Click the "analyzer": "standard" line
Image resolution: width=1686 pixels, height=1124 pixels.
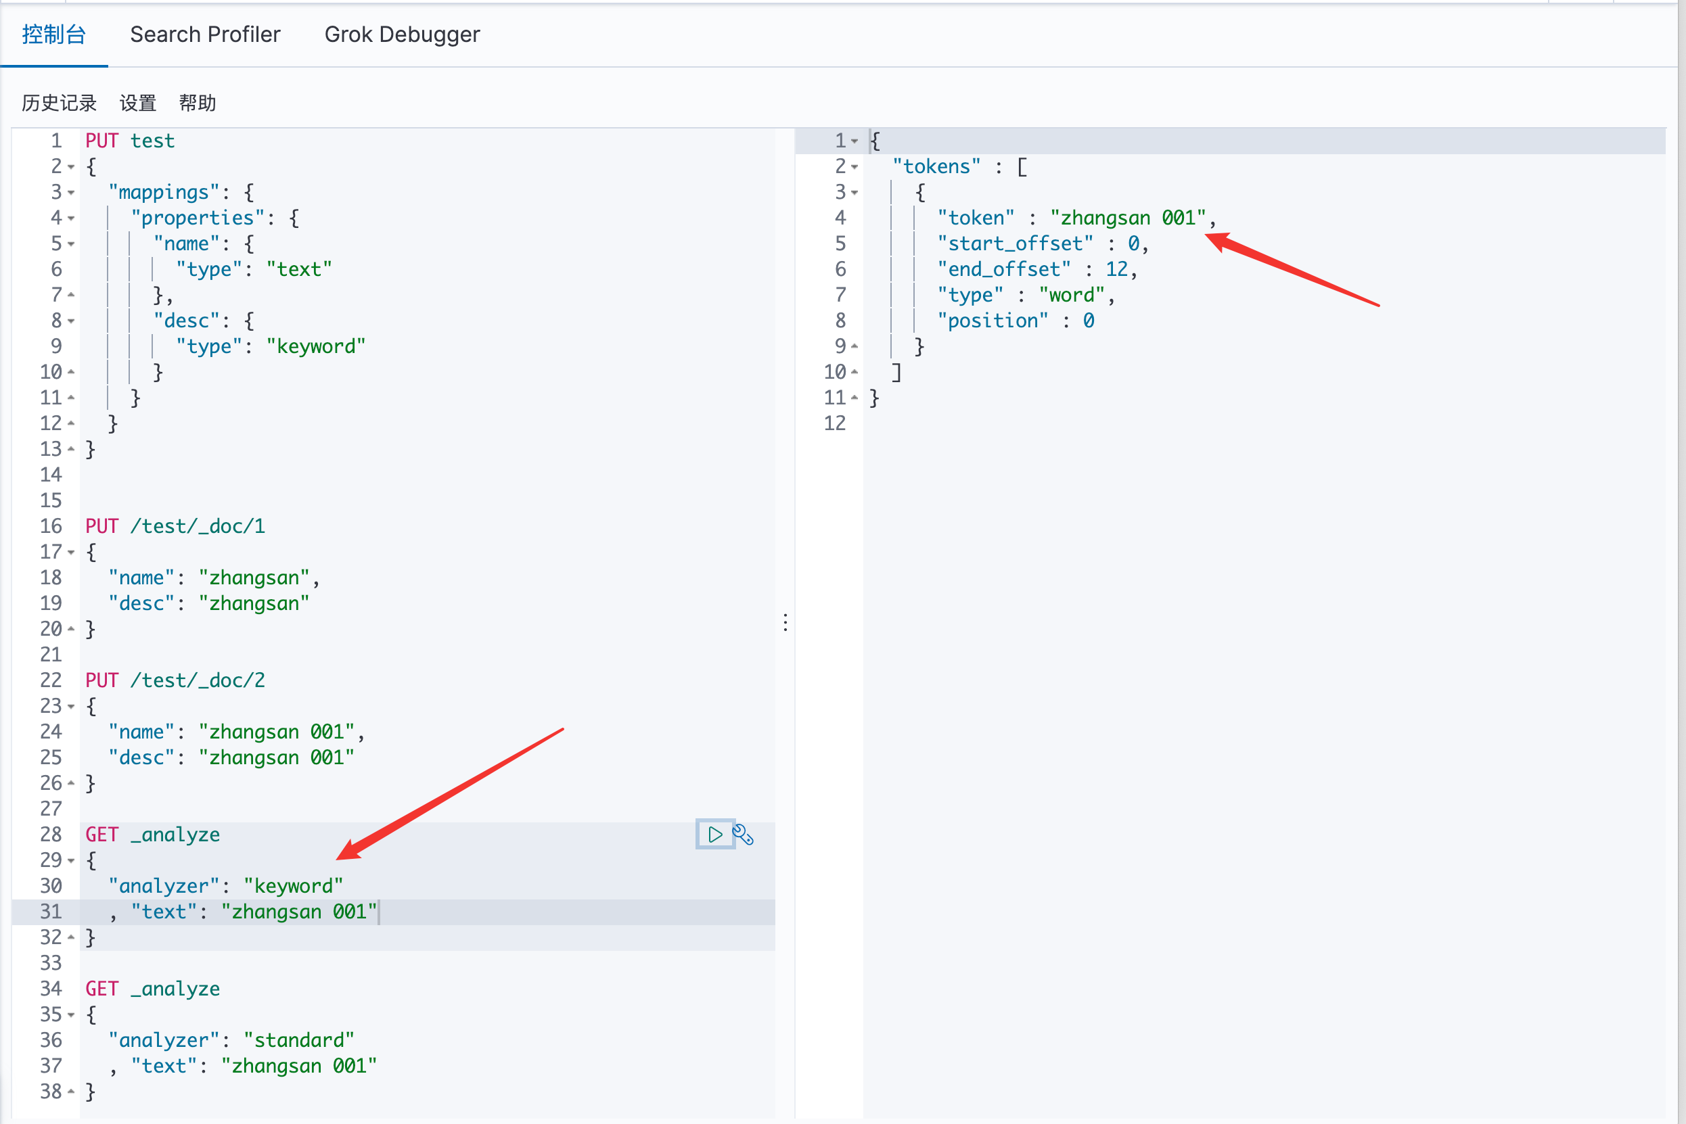click(231, 1040)
